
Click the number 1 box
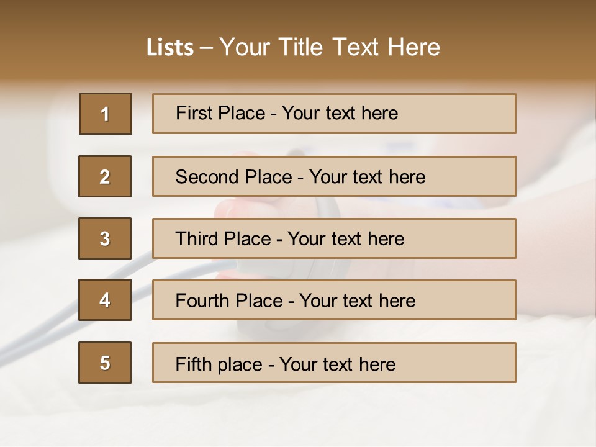point(106,114)
